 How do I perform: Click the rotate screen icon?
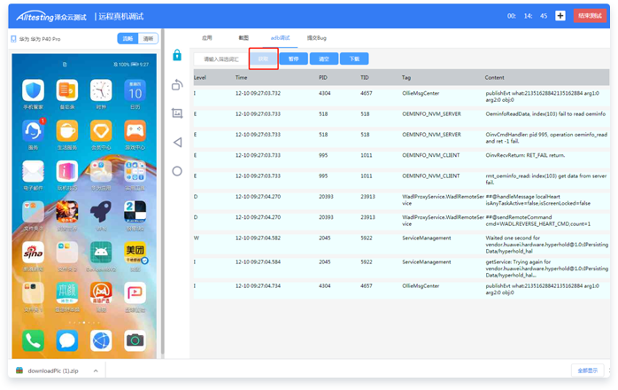tap(177, 84)
